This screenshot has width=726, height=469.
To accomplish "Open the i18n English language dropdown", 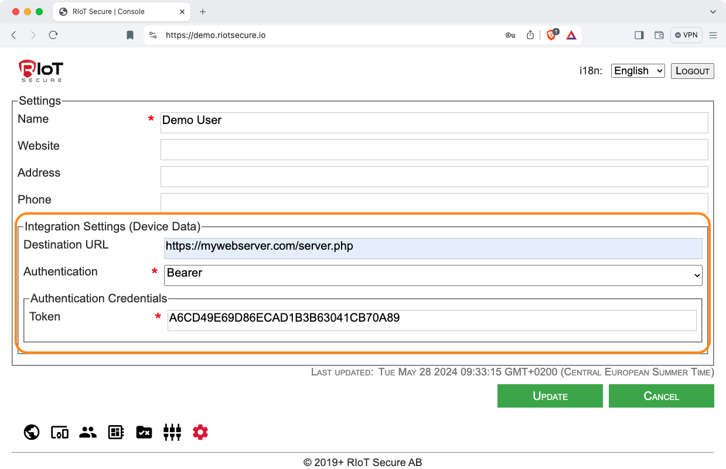I will (638, 71).
